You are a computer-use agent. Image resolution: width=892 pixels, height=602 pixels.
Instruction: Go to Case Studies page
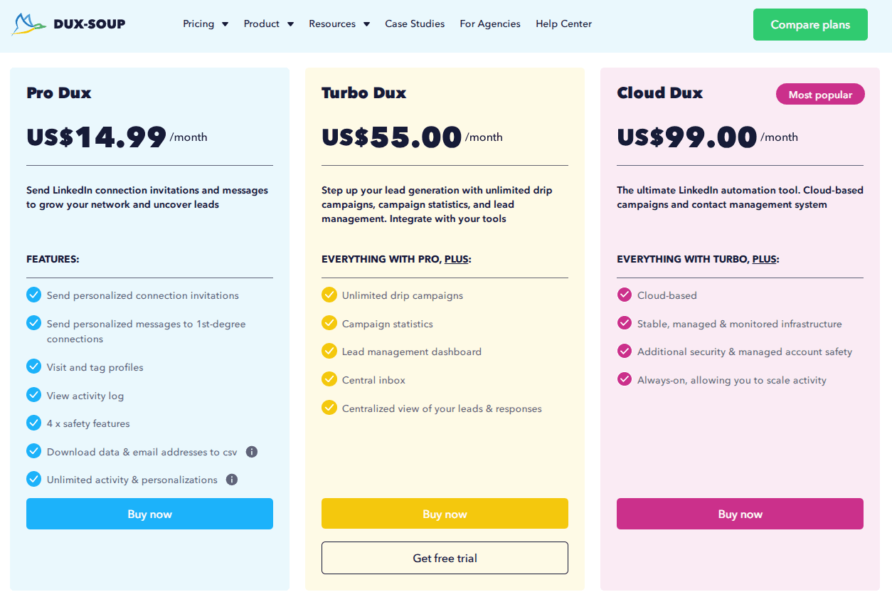click(415, 24)
